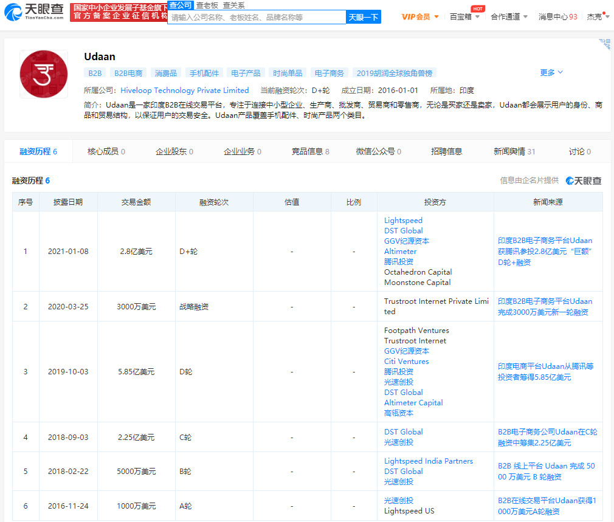Click the 5.85亿美元 amount cell
Viewport: 614px width, 522px height.
(136, 371)
